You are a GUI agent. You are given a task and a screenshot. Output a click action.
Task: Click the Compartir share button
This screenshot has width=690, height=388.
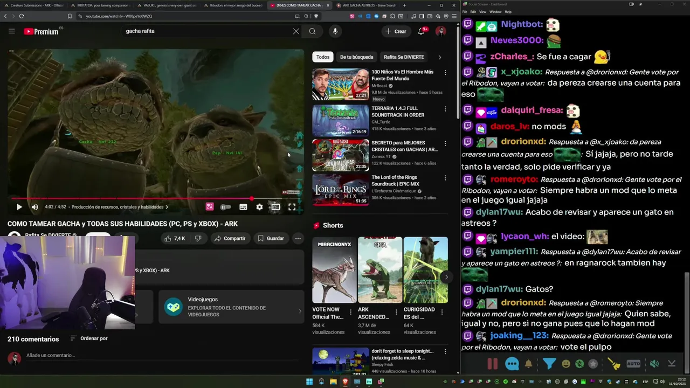(230, 238)
